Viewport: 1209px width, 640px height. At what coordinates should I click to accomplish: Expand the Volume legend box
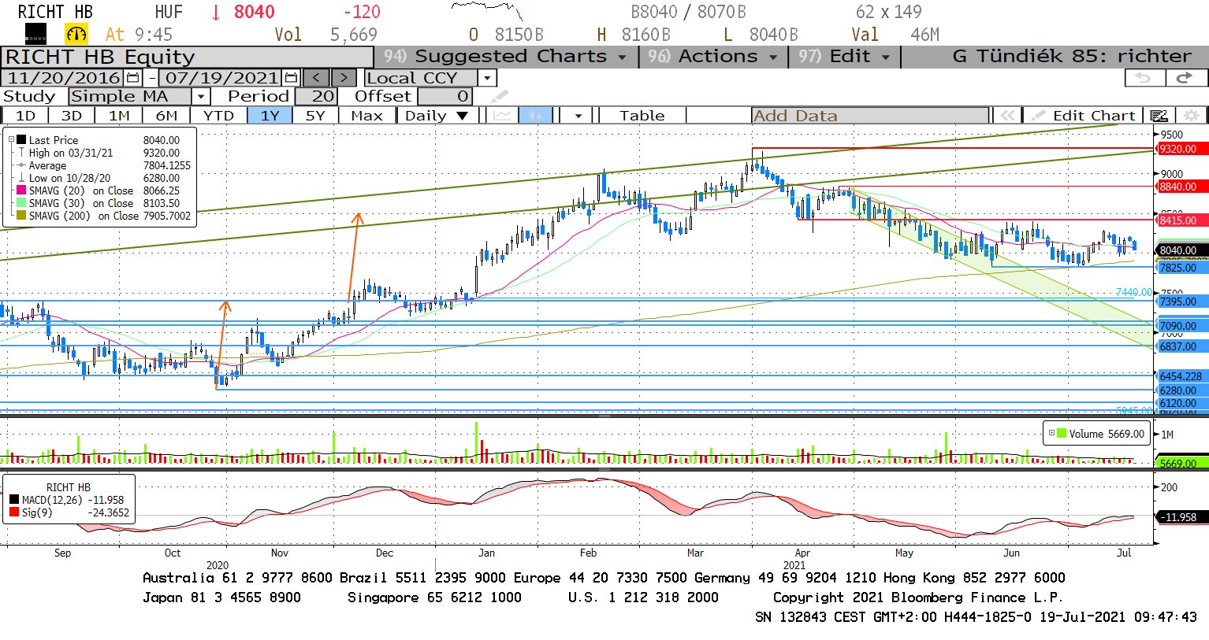1051,433
